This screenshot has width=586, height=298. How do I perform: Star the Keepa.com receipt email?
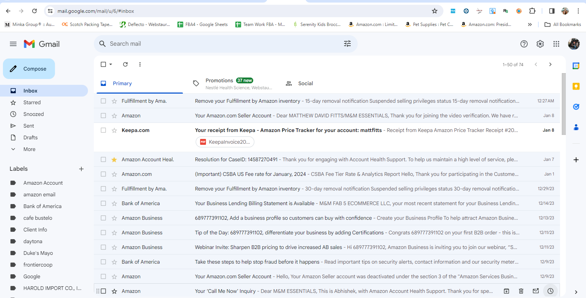click(114, 130)
